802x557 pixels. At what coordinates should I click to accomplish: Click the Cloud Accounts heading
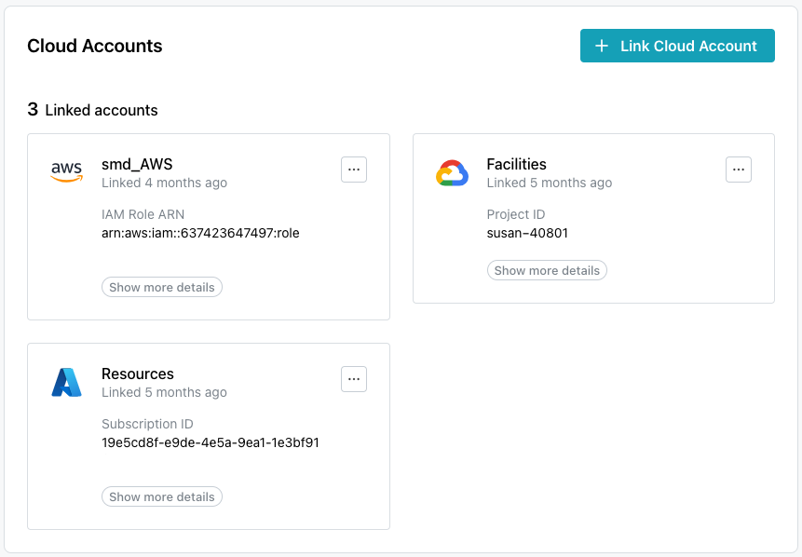[93, 45]
